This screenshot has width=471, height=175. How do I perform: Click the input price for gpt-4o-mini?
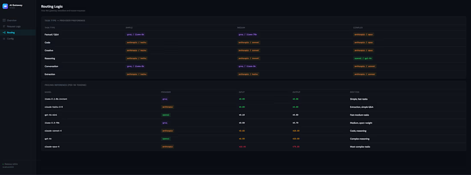[x=241, y=115]
